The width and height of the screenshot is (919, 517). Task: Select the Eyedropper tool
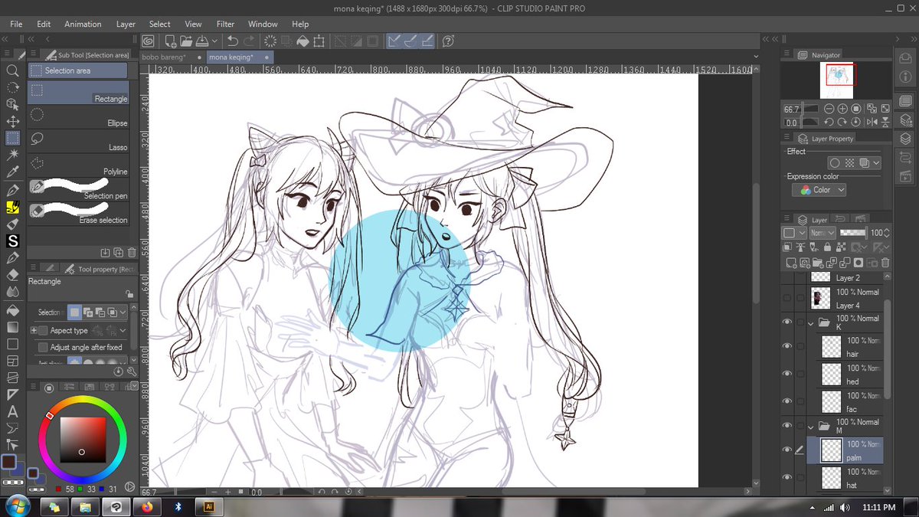(x=12, y=172)
